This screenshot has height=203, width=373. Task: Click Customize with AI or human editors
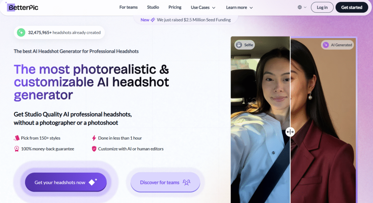[131, 149]
